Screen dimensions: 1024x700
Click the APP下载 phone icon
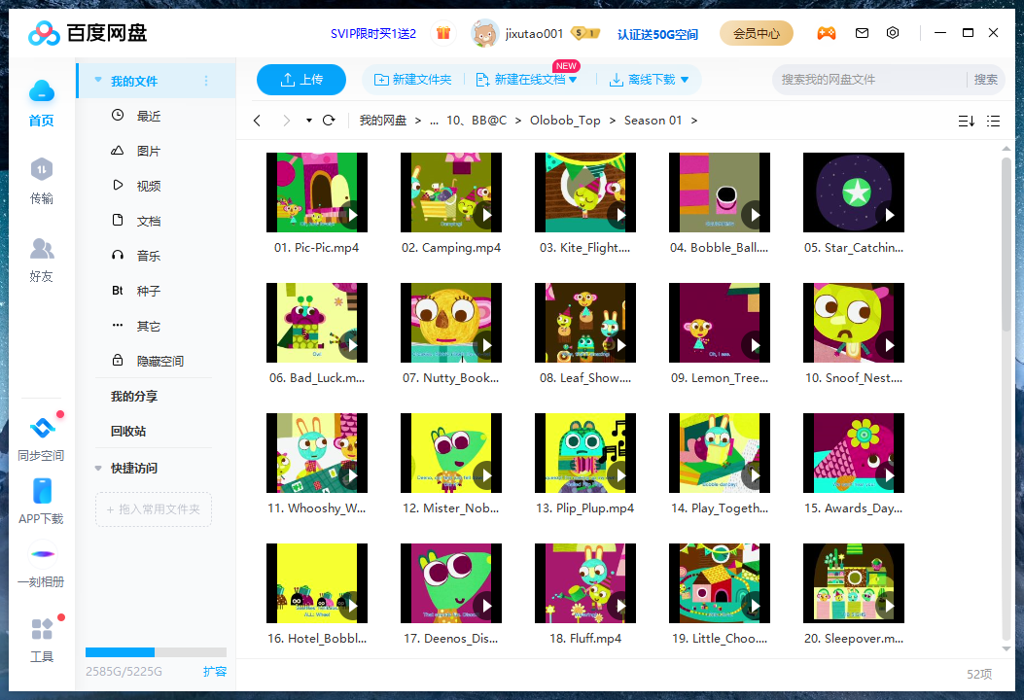(x=41, y=491)
